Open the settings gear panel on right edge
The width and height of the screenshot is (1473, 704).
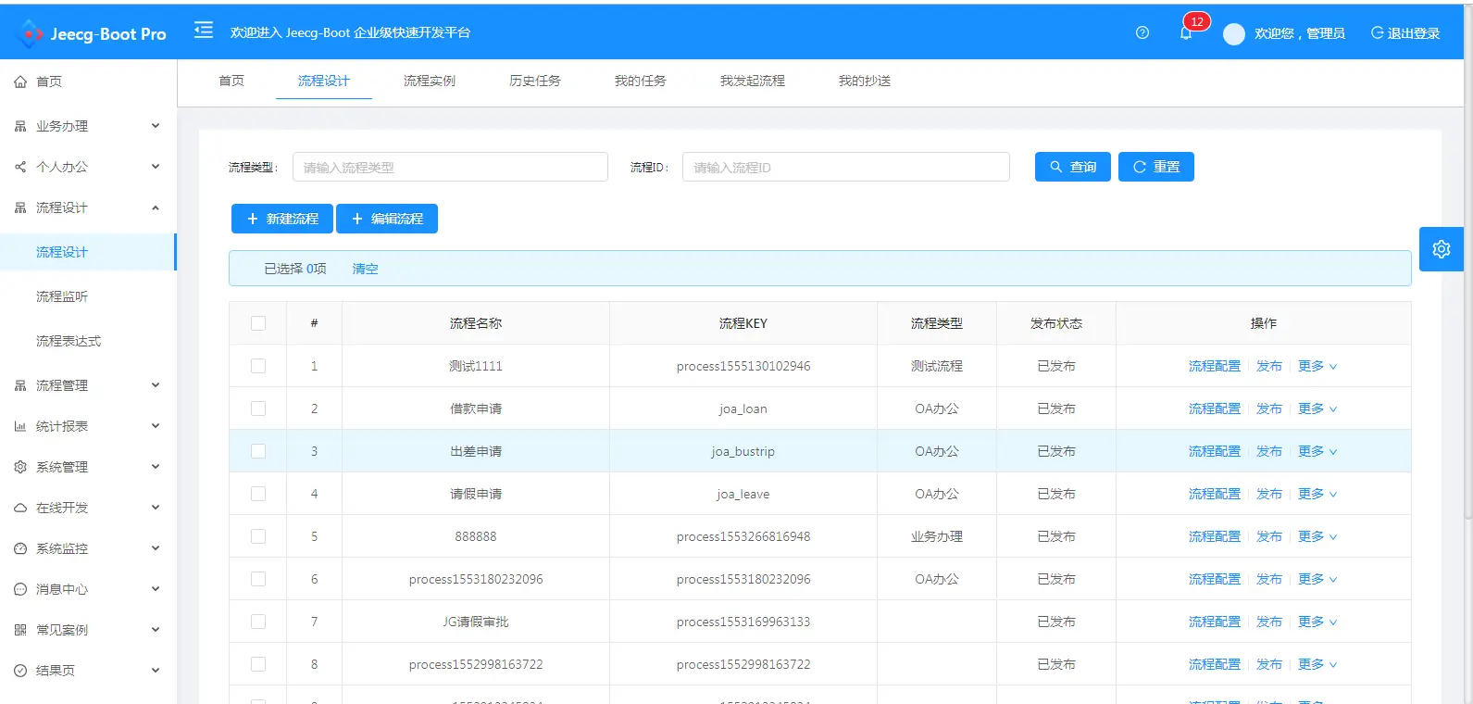[x=1442, y=249]
